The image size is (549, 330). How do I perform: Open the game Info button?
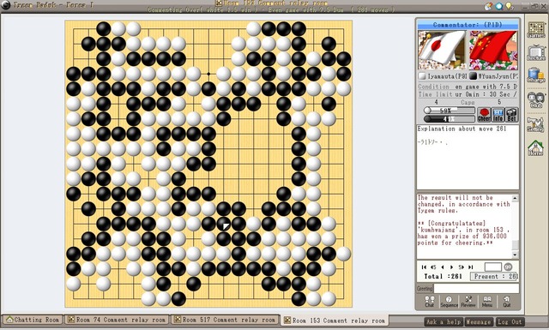(x=498, y=115)
